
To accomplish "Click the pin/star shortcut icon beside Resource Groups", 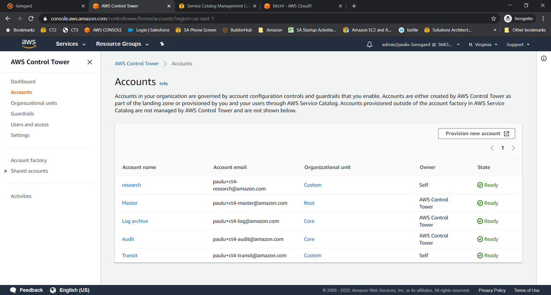I will [162, 44].
